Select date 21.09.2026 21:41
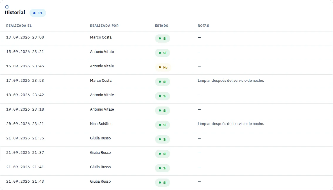The height and width of the screenshot is (190, 333). [x=25, y=167]
